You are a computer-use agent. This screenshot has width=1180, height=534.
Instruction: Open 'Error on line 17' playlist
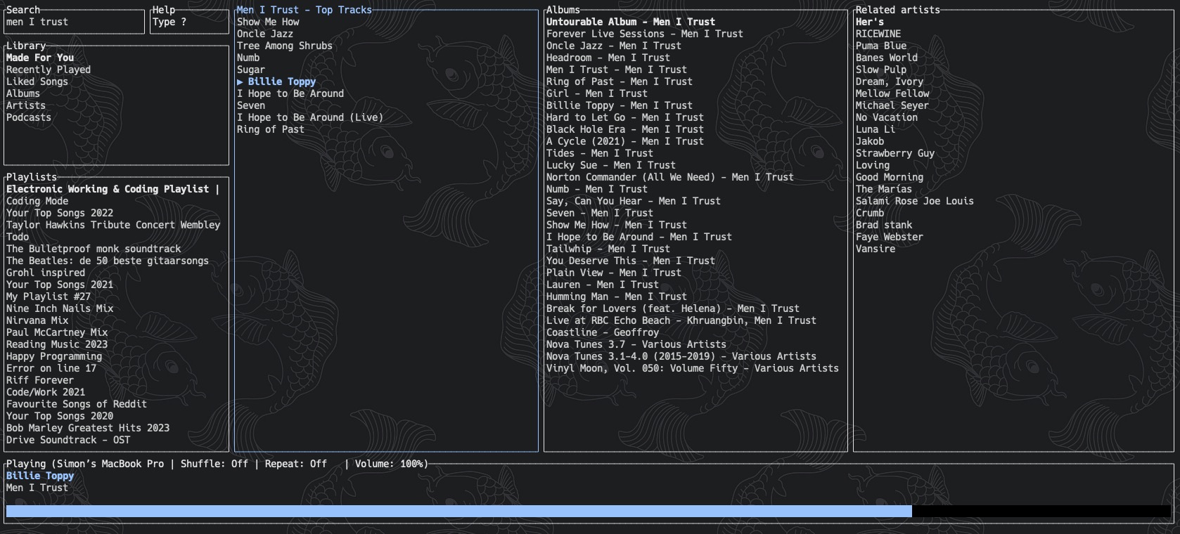tap(51, 368)
